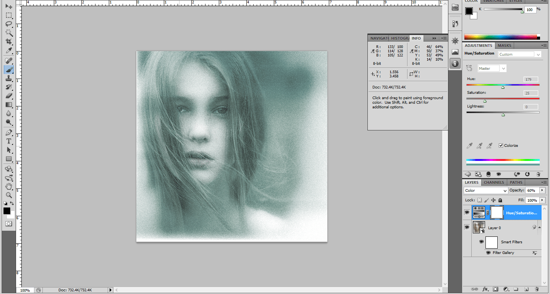The image size is (550, 294).
Task: Create a new layer group
Action: tap(516, 289)
